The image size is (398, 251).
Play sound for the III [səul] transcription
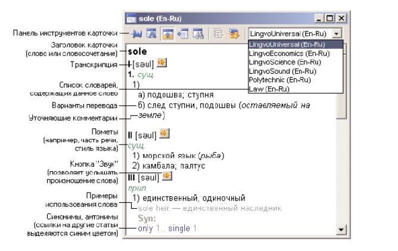(167, 176)
